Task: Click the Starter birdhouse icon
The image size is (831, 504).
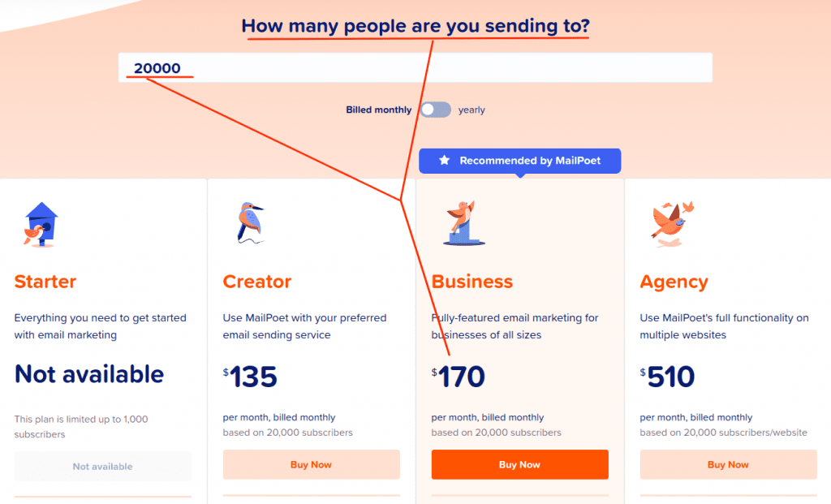Action: pos(41,225)
